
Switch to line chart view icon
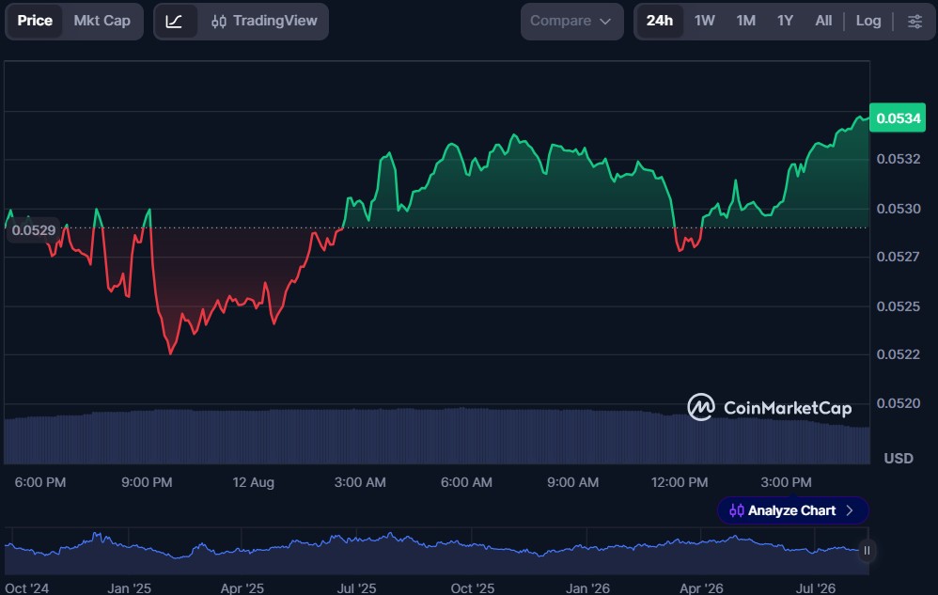coord(174,22)
